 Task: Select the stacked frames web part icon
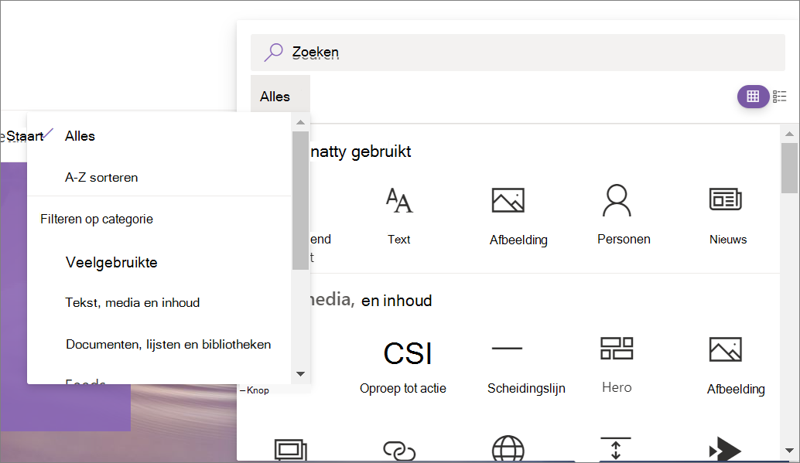click(x=290, y=450)
